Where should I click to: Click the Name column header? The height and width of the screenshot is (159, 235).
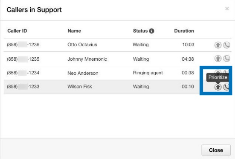(74, 31)
